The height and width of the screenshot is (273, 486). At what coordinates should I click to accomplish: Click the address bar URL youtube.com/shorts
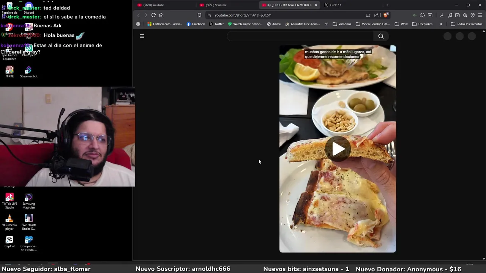(243, 15)
